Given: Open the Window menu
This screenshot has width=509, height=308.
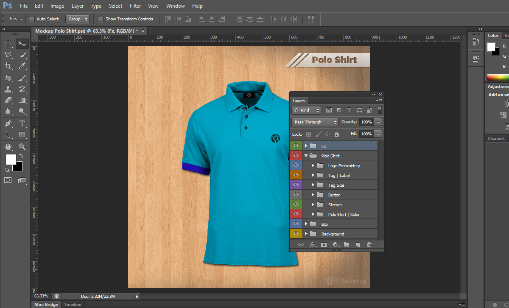Looking at the screenshot, I should [175, 6].
